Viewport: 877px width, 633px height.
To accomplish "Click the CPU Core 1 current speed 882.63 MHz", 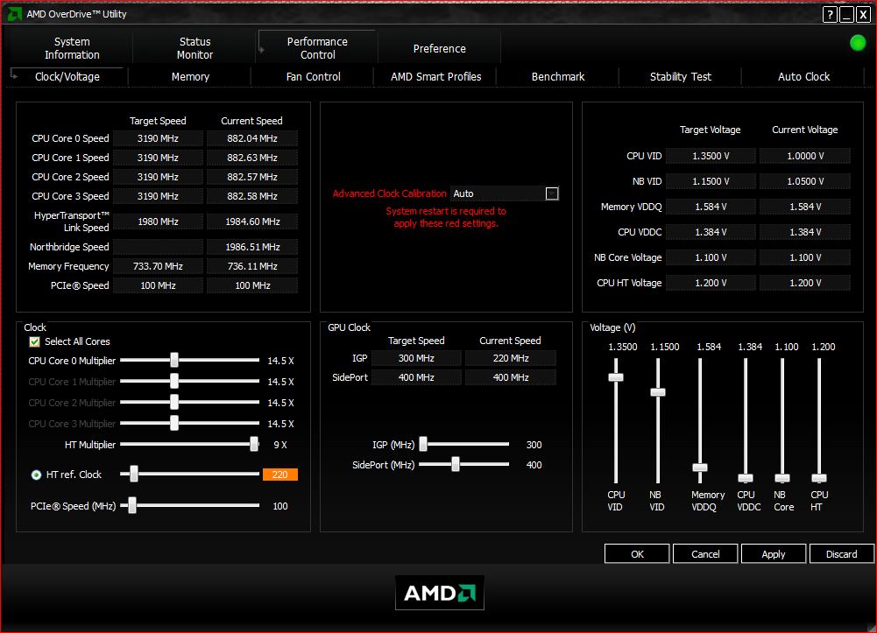I will click(x=252, y=158).
